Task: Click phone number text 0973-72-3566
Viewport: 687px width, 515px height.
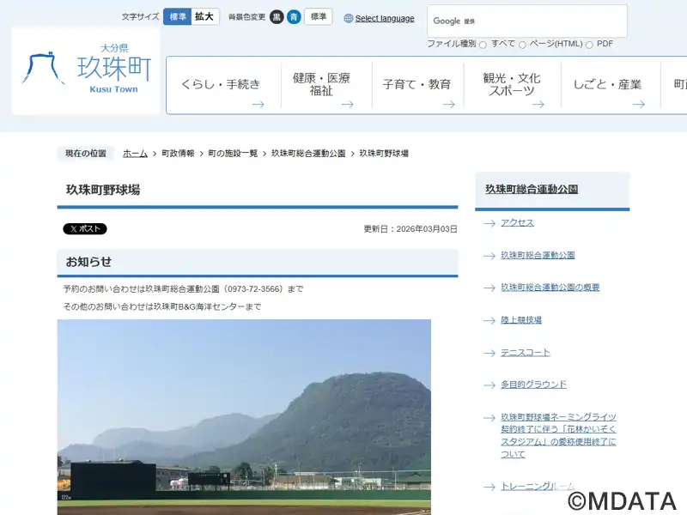Action: pyautogui.click(x=253, y=289)
